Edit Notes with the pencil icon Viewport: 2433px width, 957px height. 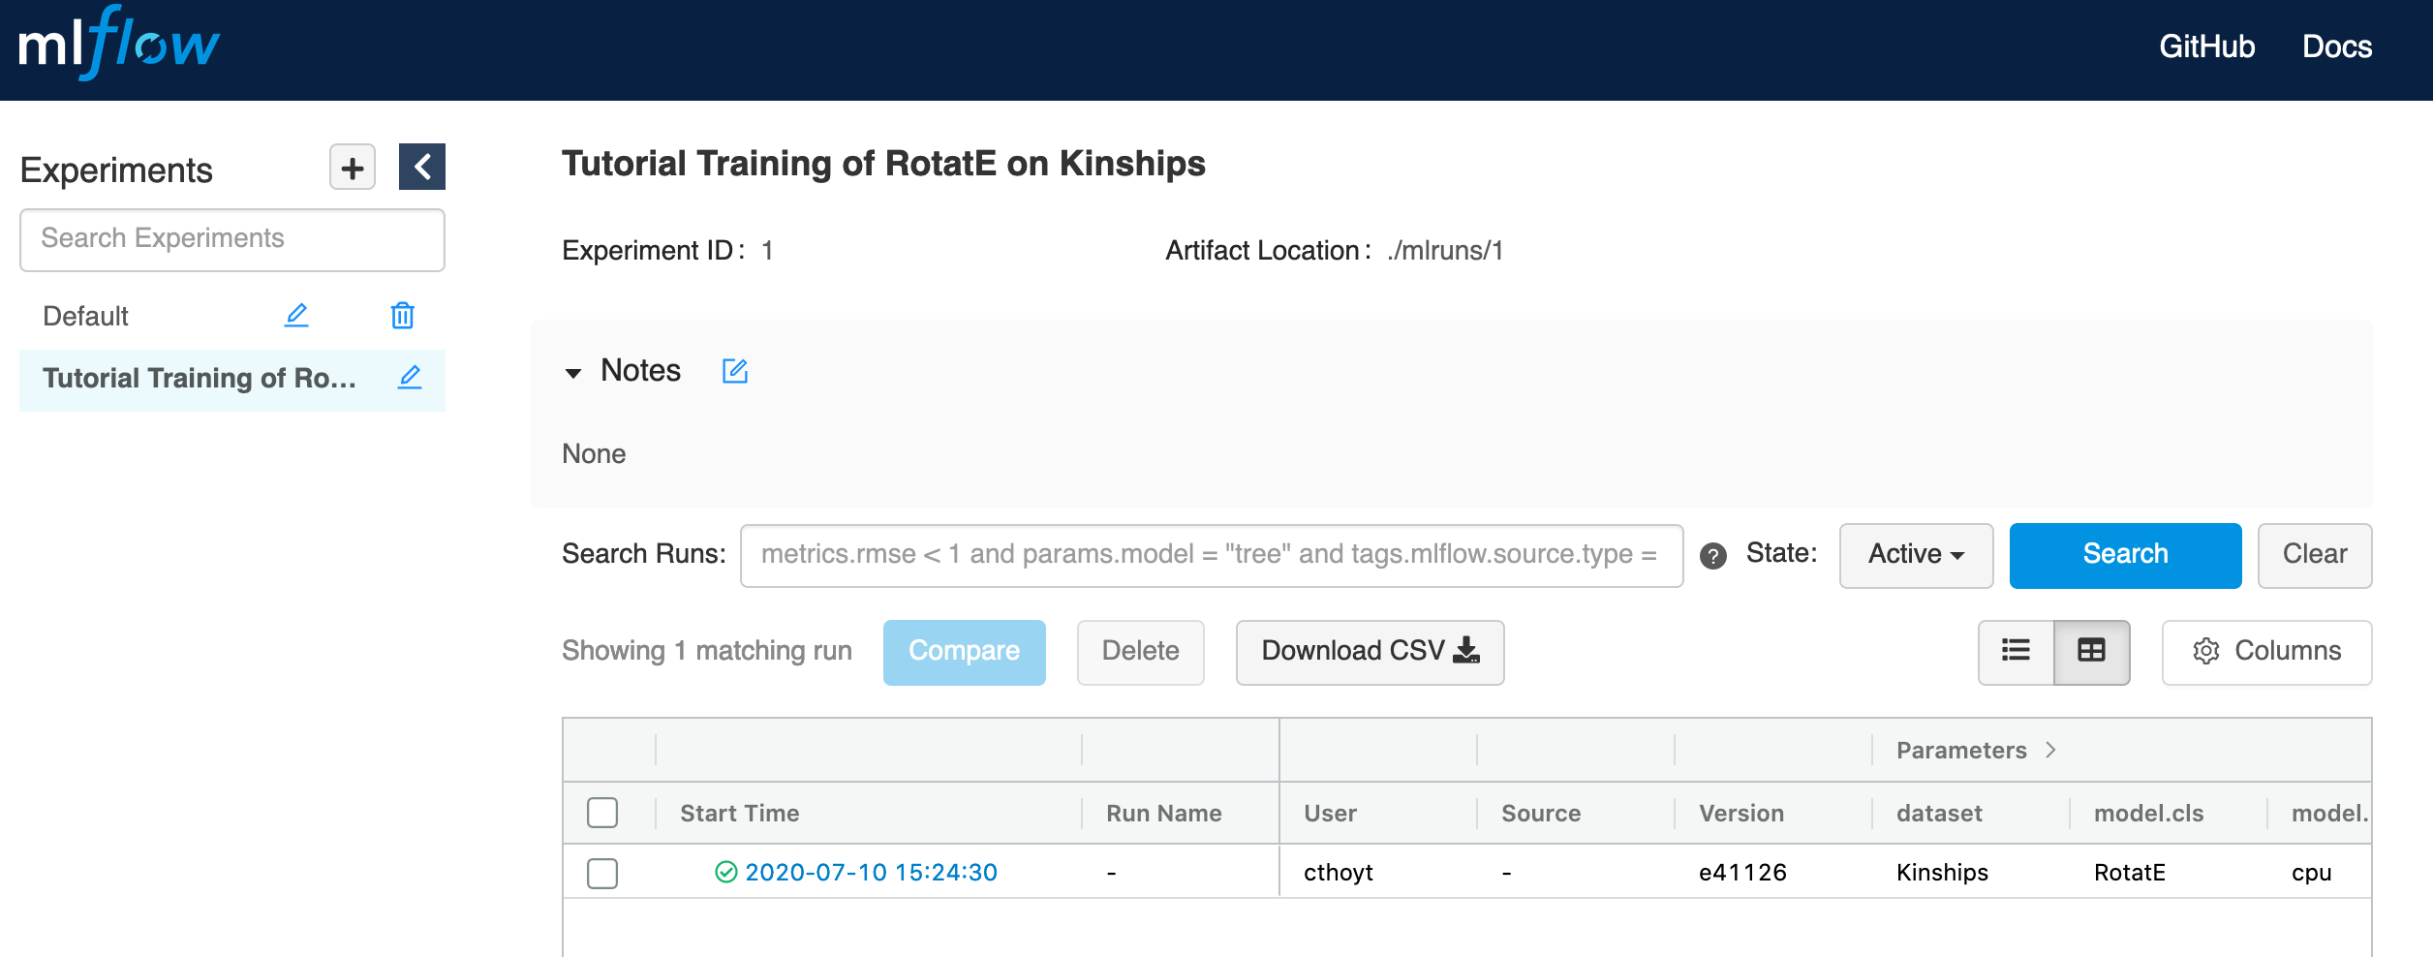(x=735, y=371)
